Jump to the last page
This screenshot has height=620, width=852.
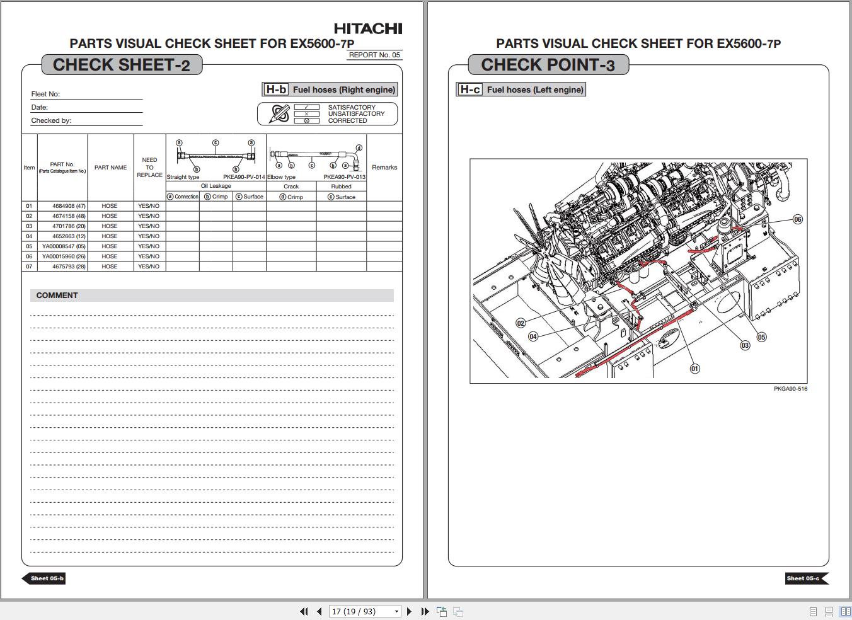(424, 611)
